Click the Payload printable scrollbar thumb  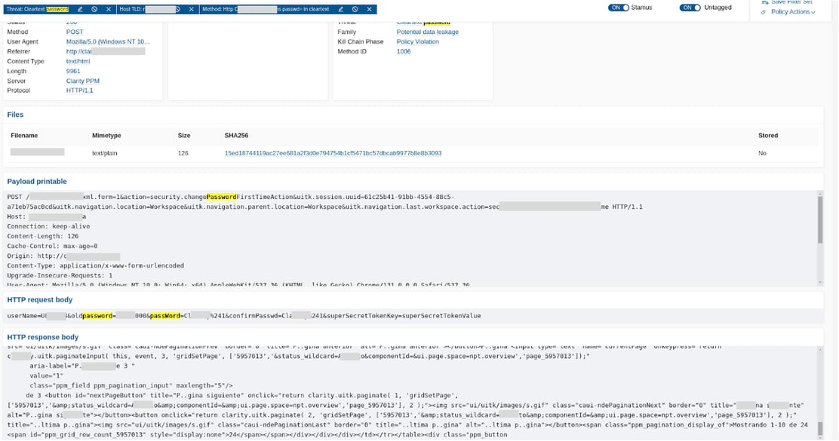(819, 219)
